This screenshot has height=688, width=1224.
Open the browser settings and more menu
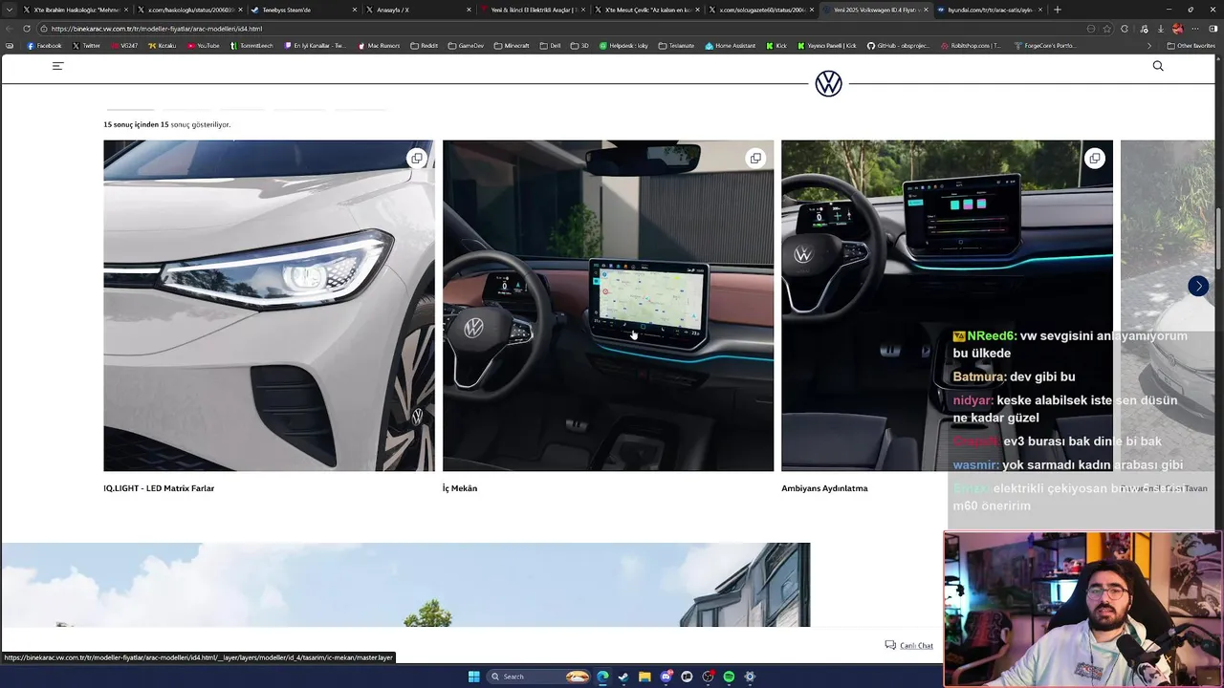(x=1195, y=29)
